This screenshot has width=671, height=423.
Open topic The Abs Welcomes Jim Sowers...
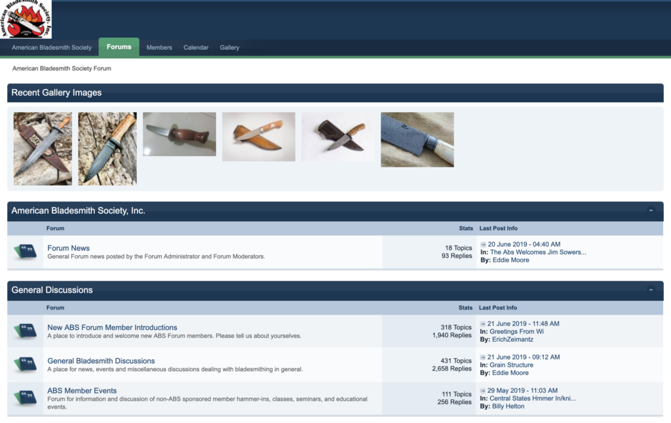pyautogui.click(x=538, y=252)
